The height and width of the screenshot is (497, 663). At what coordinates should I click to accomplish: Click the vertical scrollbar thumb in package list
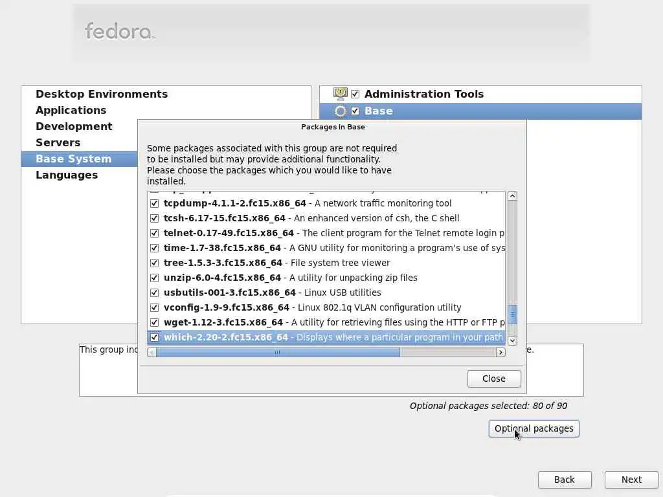[x=513, y=315]
